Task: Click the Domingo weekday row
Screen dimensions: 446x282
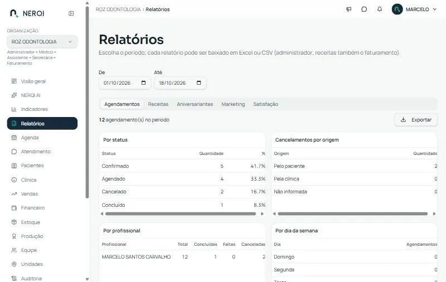Action: (354, 257)
